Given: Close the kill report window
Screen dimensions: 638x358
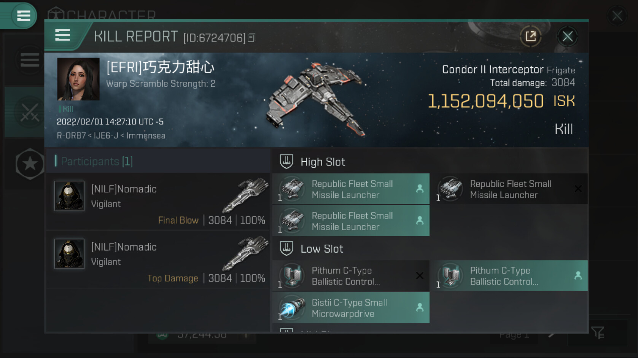Looking at the screenshot, I should click(567, 37).
